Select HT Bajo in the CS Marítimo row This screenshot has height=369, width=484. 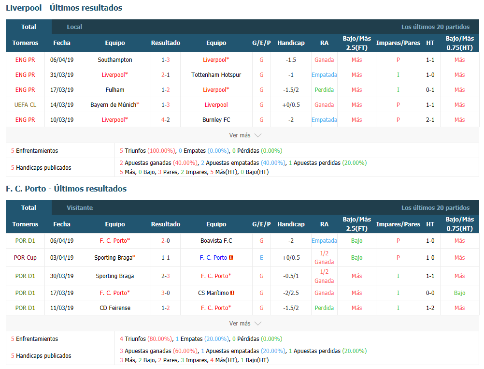460,293
